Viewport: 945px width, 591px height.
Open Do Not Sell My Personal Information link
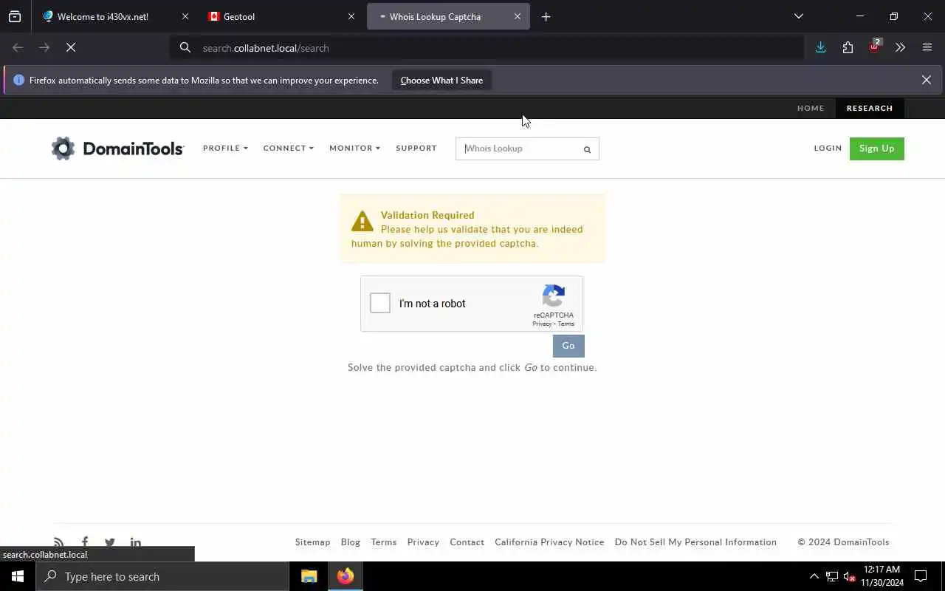point(695,542)
